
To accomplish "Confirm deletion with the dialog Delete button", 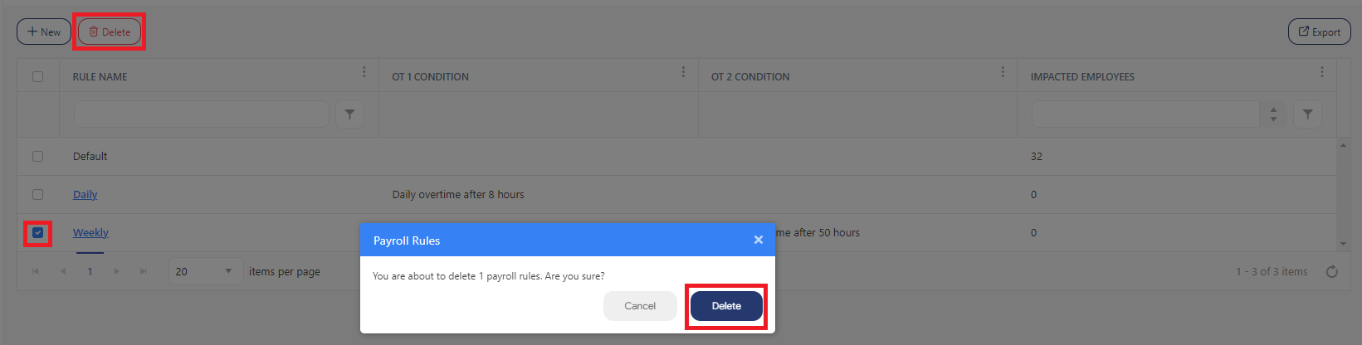I will point(726,306).
